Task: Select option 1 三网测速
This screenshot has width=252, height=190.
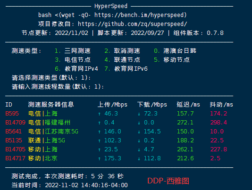Action: pos(73,51)
